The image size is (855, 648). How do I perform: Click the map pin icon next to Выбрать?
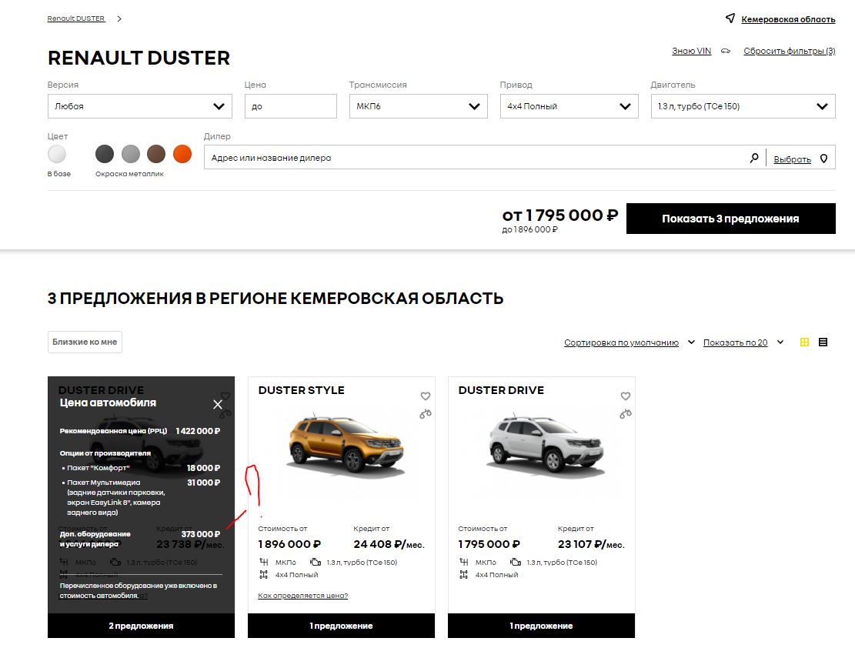click(x=824, y=159)
